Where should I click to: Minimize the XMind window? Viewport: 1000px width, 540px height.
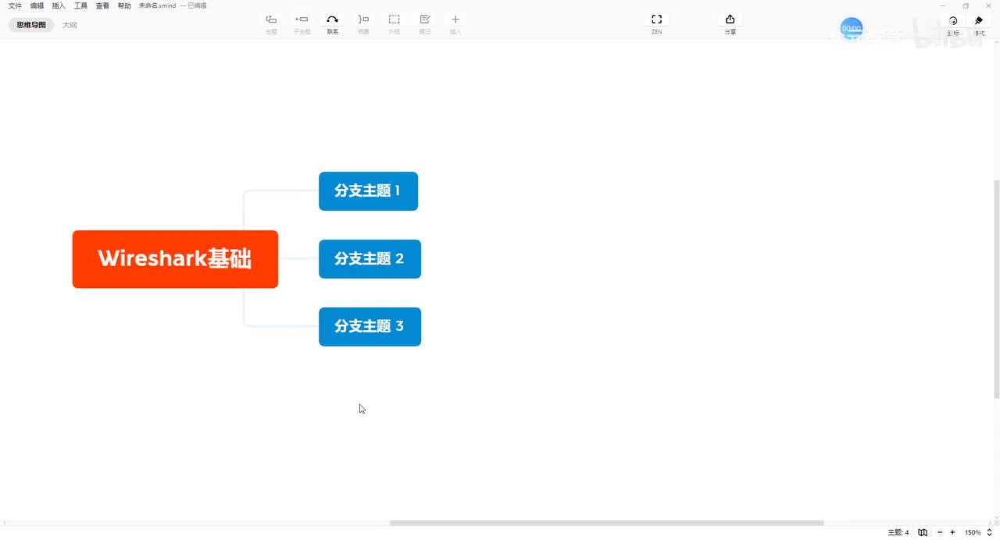click(943, 6)
